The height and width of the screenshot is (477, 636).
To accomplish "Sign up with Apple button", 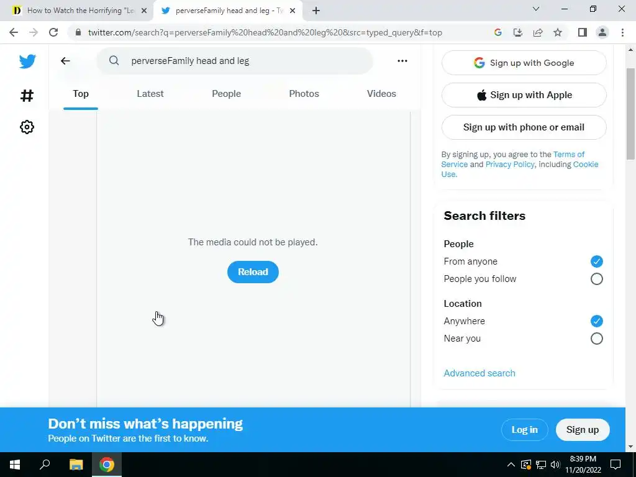I will coord(524,95).
